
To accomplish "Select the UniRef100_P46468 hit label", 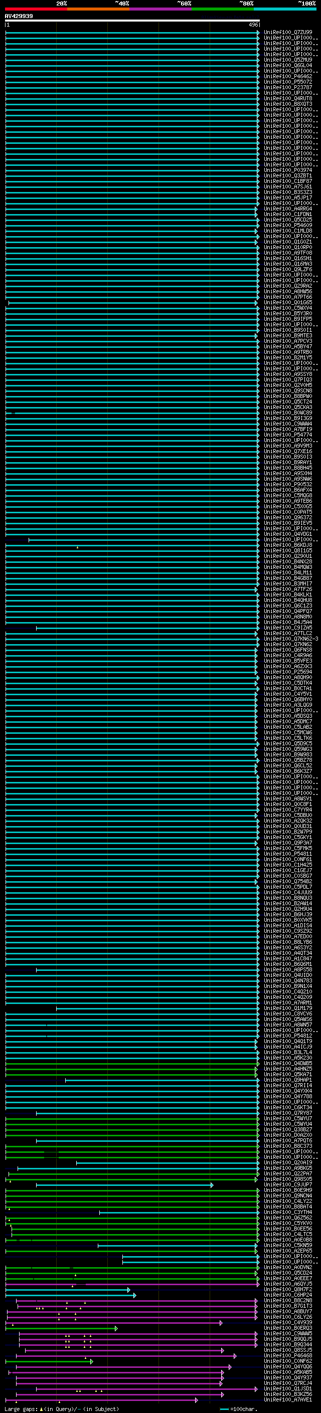I will point(288,1356).
